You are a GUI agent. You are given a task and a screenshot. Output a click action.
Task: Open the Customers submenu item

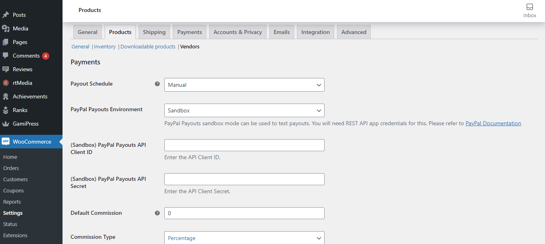coord(15,180)
